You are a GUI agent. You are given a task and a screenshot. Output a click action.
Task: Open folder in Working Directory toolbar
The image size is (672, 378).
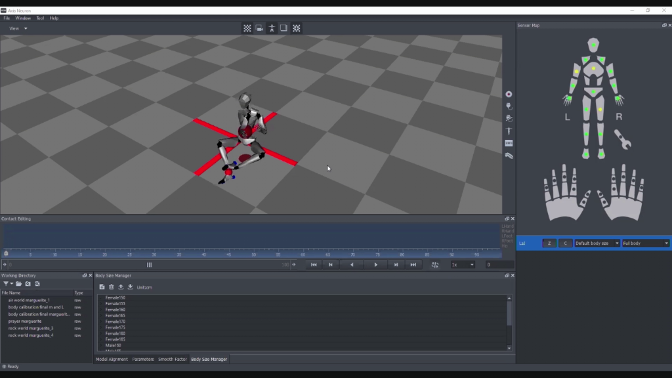(x=18, y=283)
